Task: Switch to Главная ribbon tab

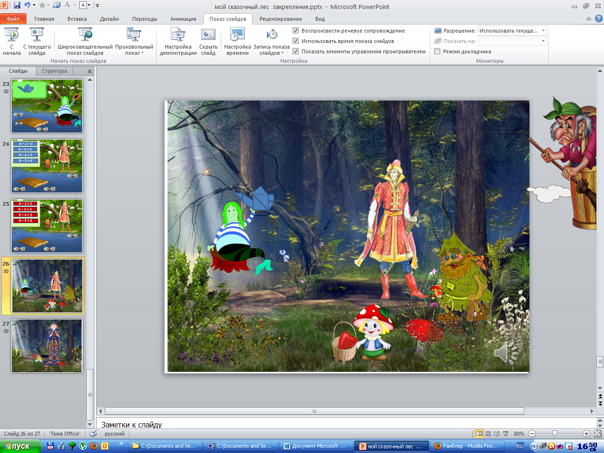Action: tap(44, 19)
